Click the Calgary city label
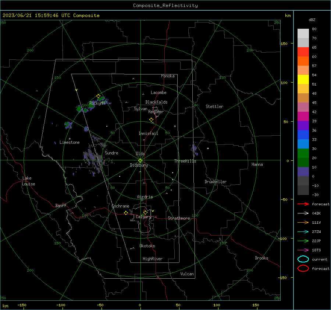This screenshot has width=331, height=310. [143, 217]
